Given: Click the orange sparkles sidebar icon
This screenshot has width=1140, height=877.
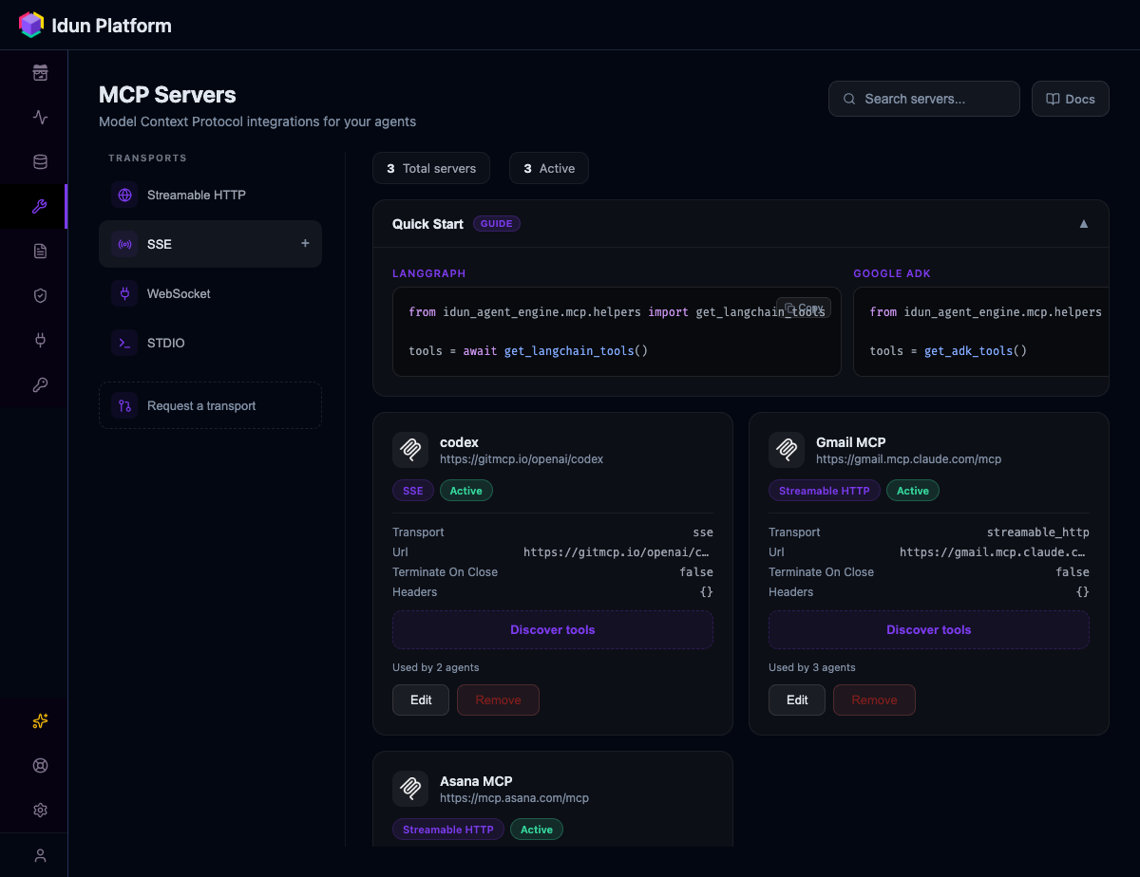Looking at the screenshot, I should (x=40, y=721).
